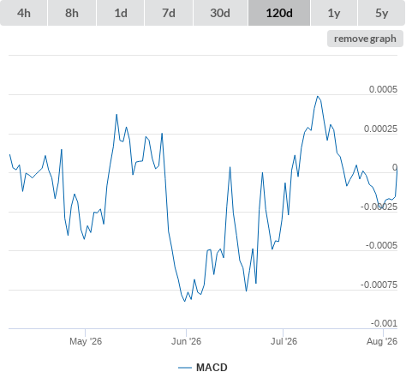
Task: Click the Jul '26 axis label
Action: point(284,341)
